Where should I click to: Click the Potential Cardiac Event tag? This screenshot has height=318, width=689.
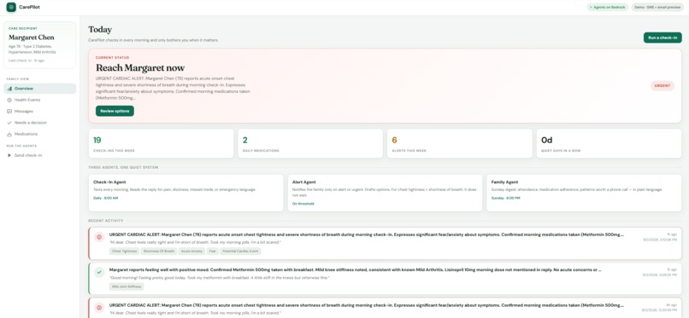[x=240, y=252]
